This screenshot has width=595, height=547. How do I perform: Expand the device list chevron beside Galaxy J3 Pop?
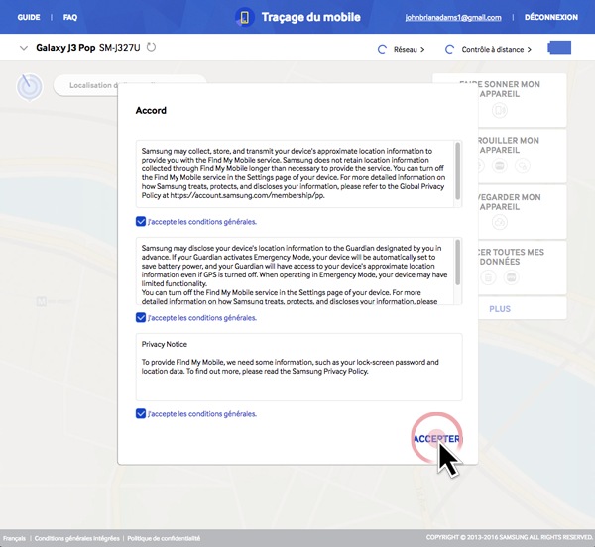tap(24, 48)
